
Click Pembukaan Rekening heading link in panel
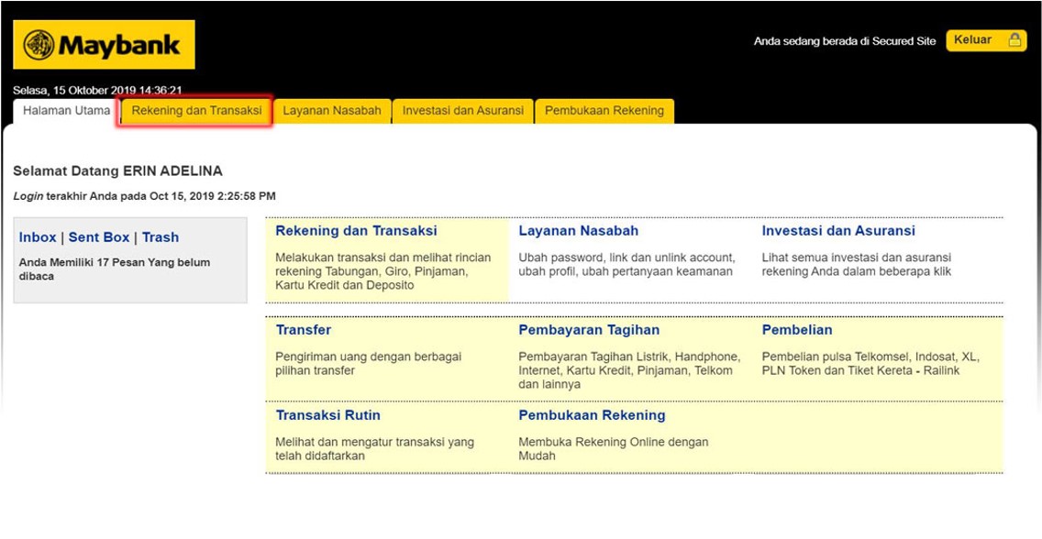click(x=592, y=415)
